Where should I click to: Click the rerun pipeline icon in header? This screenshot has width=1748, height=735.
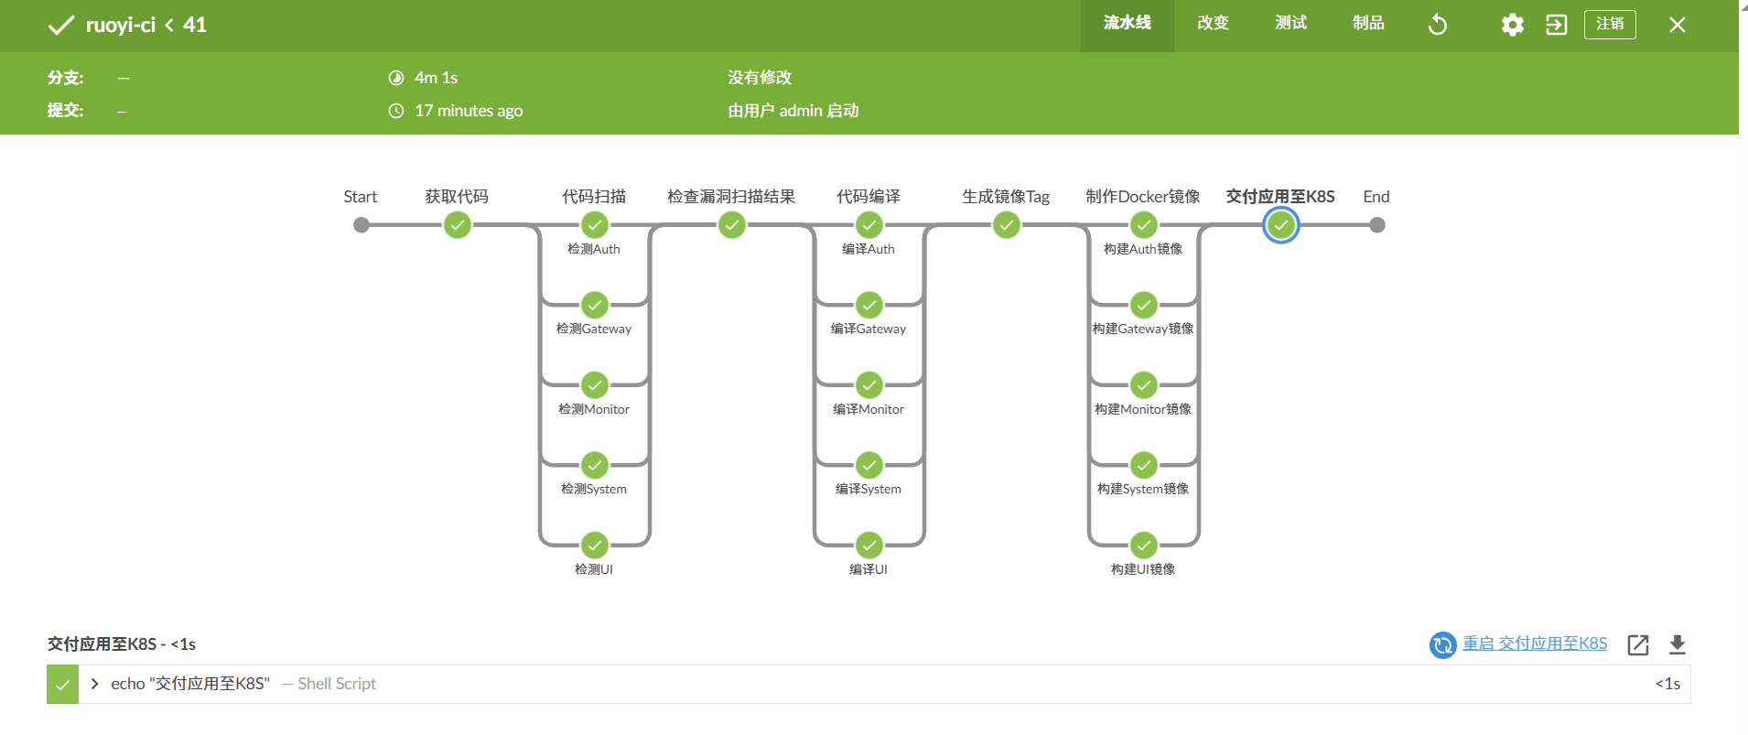(1438, 25)
